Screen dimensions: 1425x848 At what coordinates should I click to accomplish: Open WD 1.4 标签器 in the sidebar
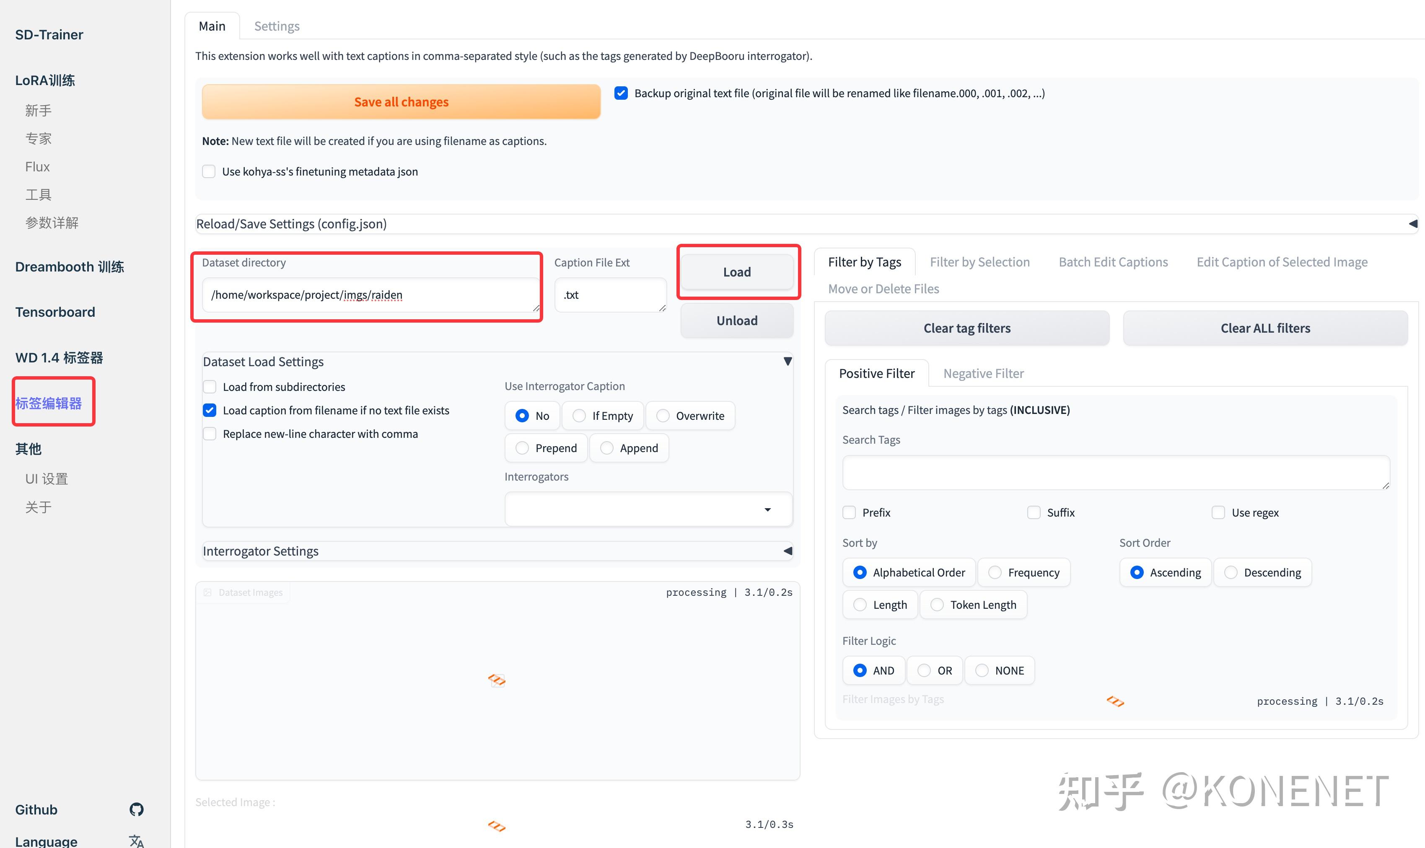[59, 357]
